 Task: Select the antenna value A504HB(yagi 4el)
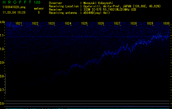pos(97,13)
